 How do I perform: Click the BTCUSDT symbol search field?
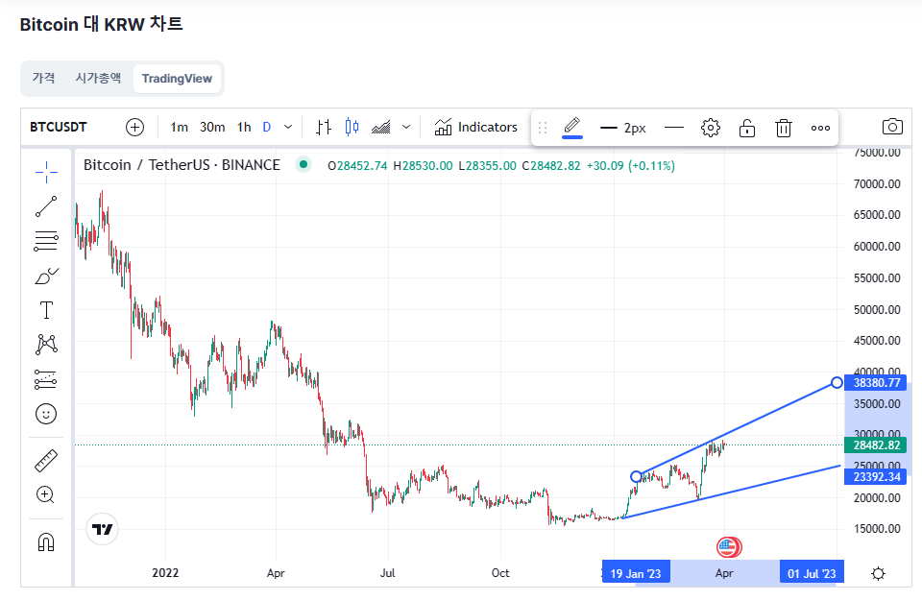[x=59, y=127]
